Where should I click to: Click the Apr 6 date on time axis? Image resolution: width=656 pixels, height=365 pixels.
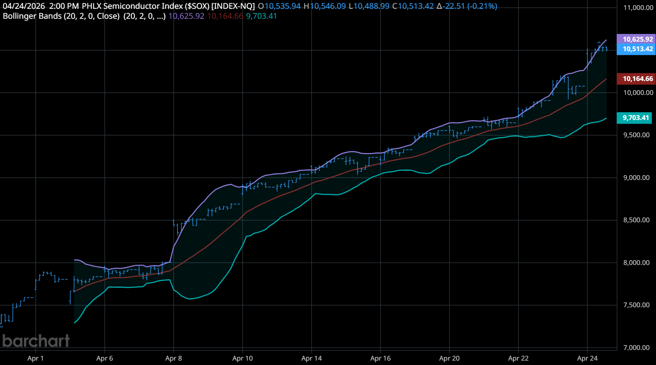tap(104, 358)
